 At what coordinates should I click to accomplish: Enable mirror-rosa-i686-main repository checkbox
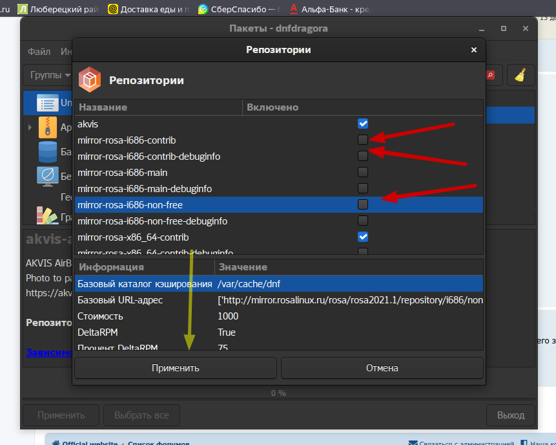(x=363, y=172)
